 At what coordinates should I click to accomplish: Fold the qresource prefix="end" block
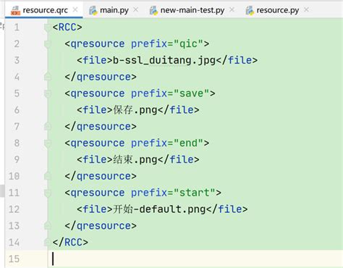48,143
